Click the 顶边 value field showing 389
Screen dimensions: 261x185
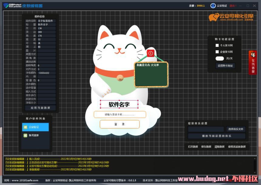[47, 32]
